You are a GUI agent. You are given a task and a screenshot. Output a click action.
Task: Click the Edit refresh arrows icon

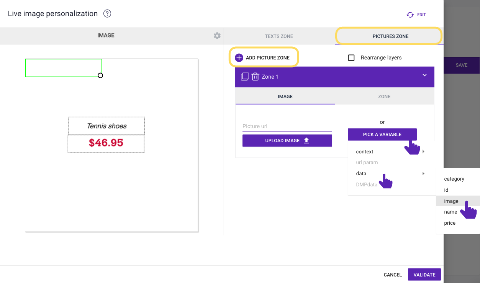click(x=410, y=15)
